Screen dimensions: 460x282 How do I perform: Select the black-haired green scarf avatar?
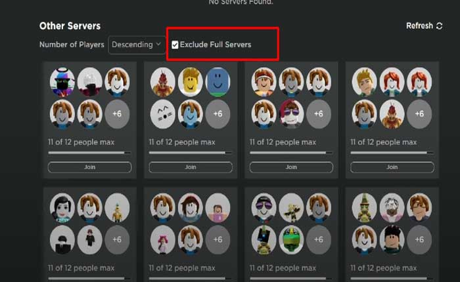pos(392,239)
